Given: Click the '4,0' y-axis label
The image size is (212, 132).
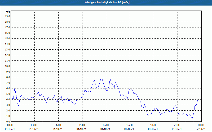Looking at the screenshot, I should [8, 100].
